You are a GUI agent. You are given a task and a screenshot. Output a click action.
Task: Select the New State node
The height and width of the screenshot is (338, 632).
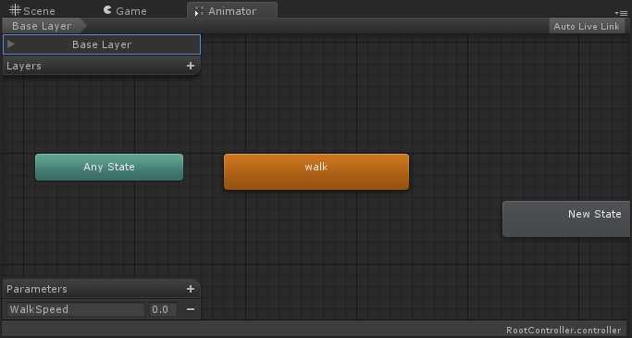[x=566, y=219]
